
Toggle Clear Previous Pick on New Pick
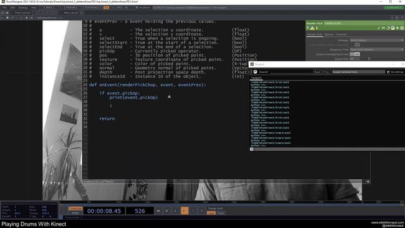pos(357,45)
